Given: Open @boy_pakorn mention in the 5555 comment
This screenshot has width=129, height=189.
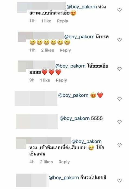Looking at the screenshot, I should point(75,118).
